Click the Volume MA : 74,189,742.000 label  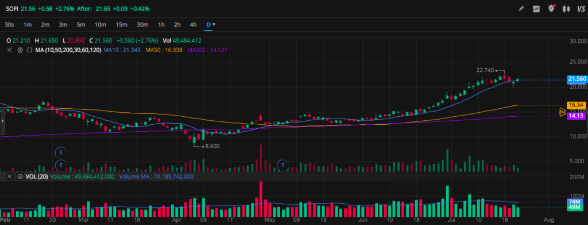[x=156, y=176]
